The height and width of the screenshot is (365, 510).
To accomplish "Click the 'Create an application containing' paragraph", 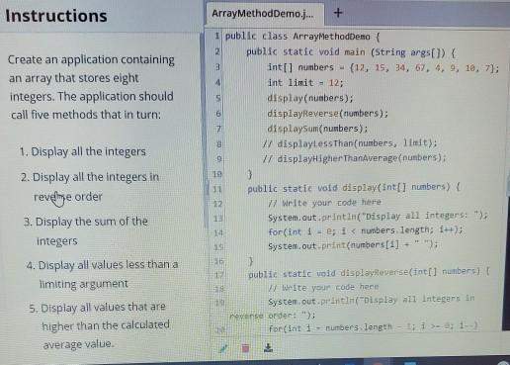I will click(x=91, y=87).
